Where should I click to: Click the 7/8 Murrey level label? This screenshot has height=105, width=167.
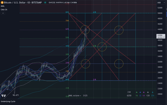click(x=67, y=20)
